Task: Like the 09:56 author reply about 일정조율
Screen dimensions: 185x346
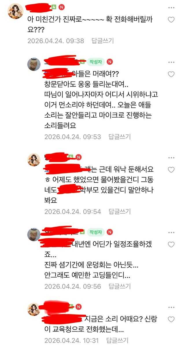Action: coord(171,244)
